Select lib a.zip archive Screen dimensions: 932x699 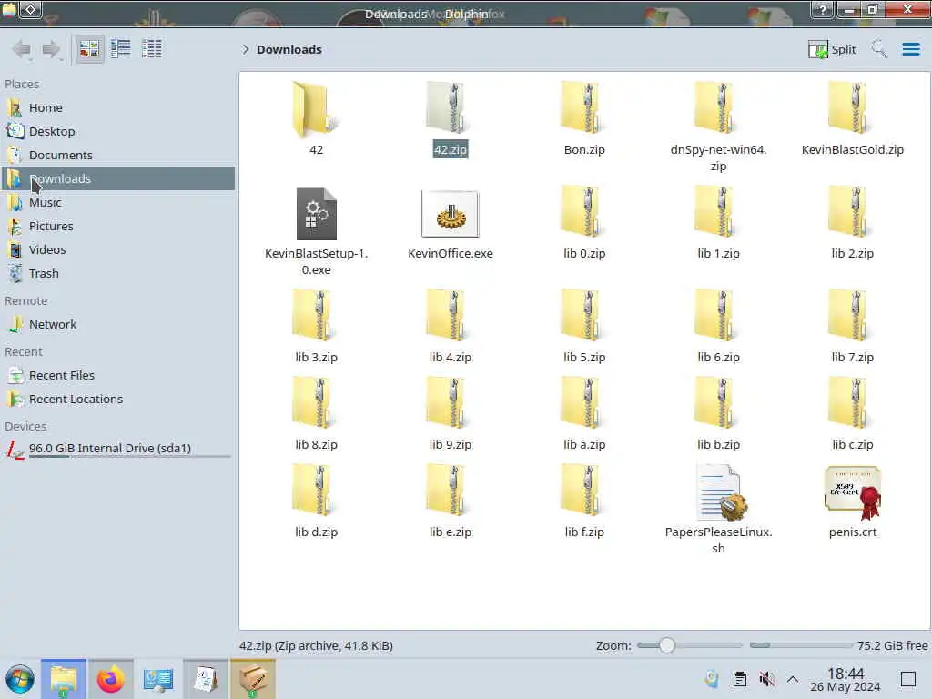click(x=584, y=413)
